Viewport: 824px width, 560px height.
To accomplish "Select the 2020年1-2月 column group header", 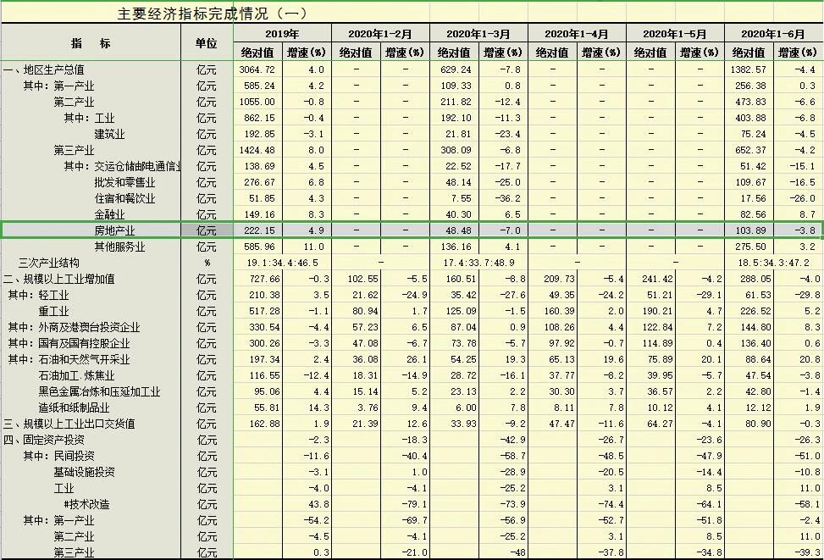I will tap(380, 34).
